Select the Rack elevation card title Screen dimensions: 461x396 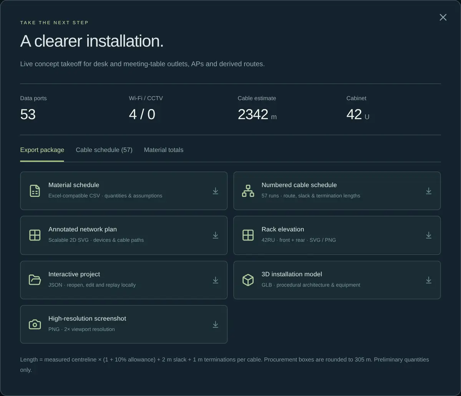(283, 229)
